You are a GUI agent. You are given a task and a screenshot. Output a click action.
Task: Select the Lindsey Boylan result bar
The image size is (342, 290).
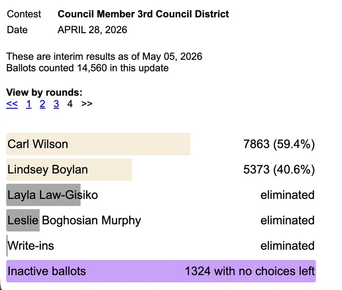pyautogui.click(x=69, y=169)
